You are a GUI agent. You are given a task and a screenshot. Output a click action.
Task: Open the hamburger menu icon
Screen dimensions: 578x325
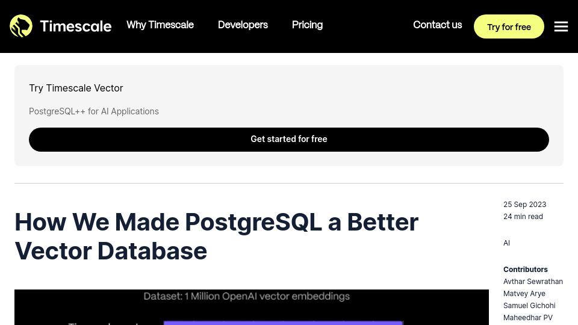pyautogui.click(x=561, y=26)
